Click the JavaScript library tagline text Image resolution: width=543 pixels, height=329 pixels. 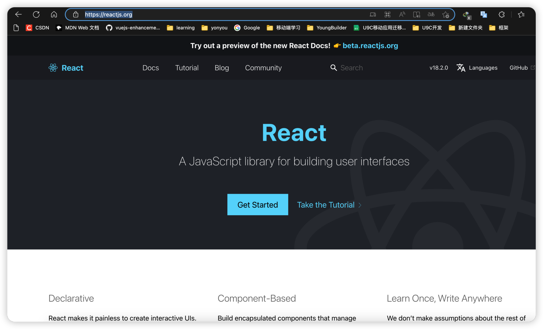tap(294, 162)
